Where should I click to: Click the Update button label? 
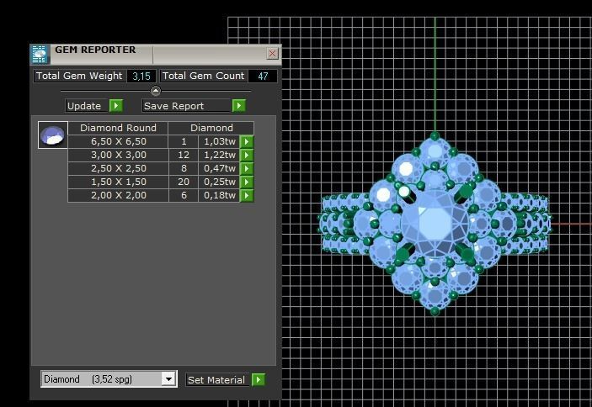88,106
